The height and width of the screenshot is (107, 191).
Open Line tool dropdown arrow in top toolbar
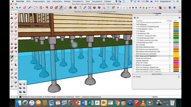[32, 8]
